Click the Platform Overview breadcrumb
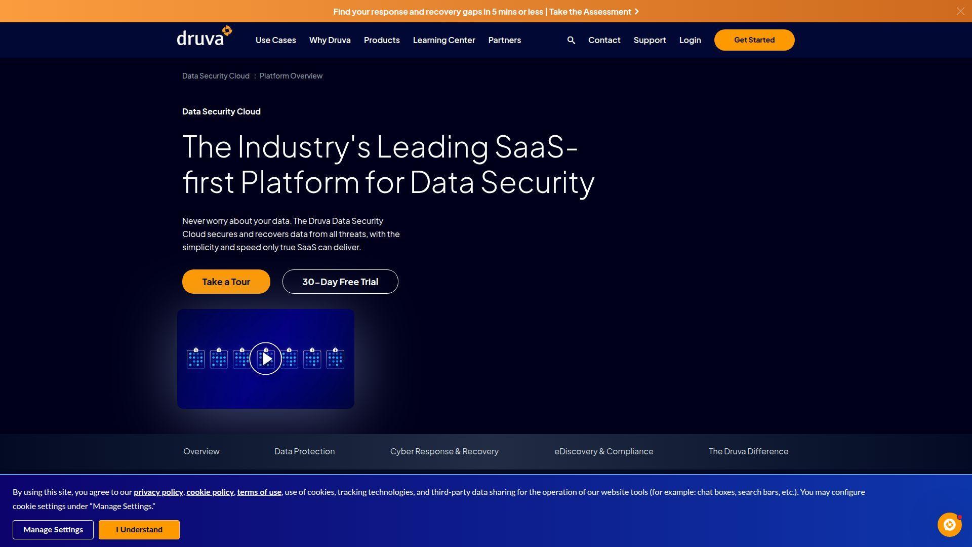This screenshot has width=972, height=547. coord(291,76)
